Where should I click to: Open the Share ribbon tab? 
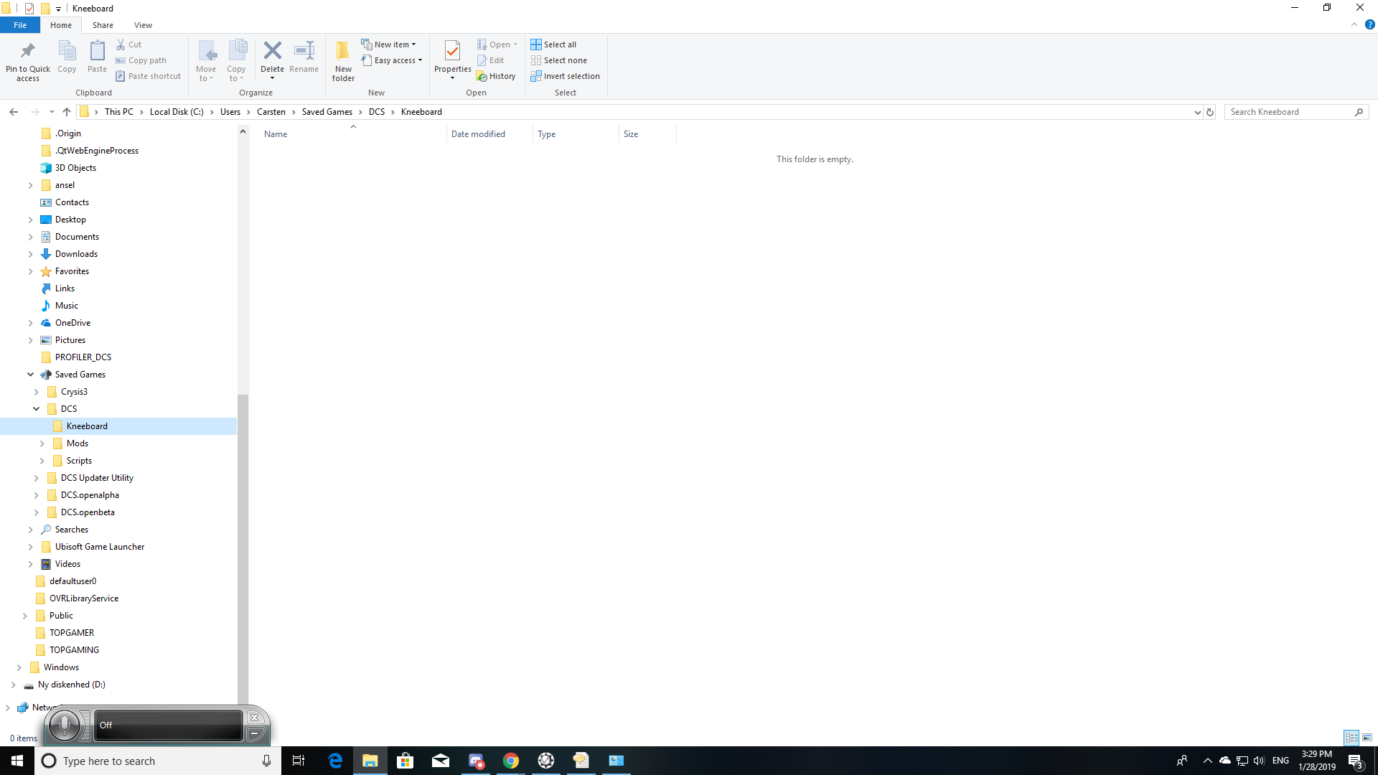[x=103, y=25]
